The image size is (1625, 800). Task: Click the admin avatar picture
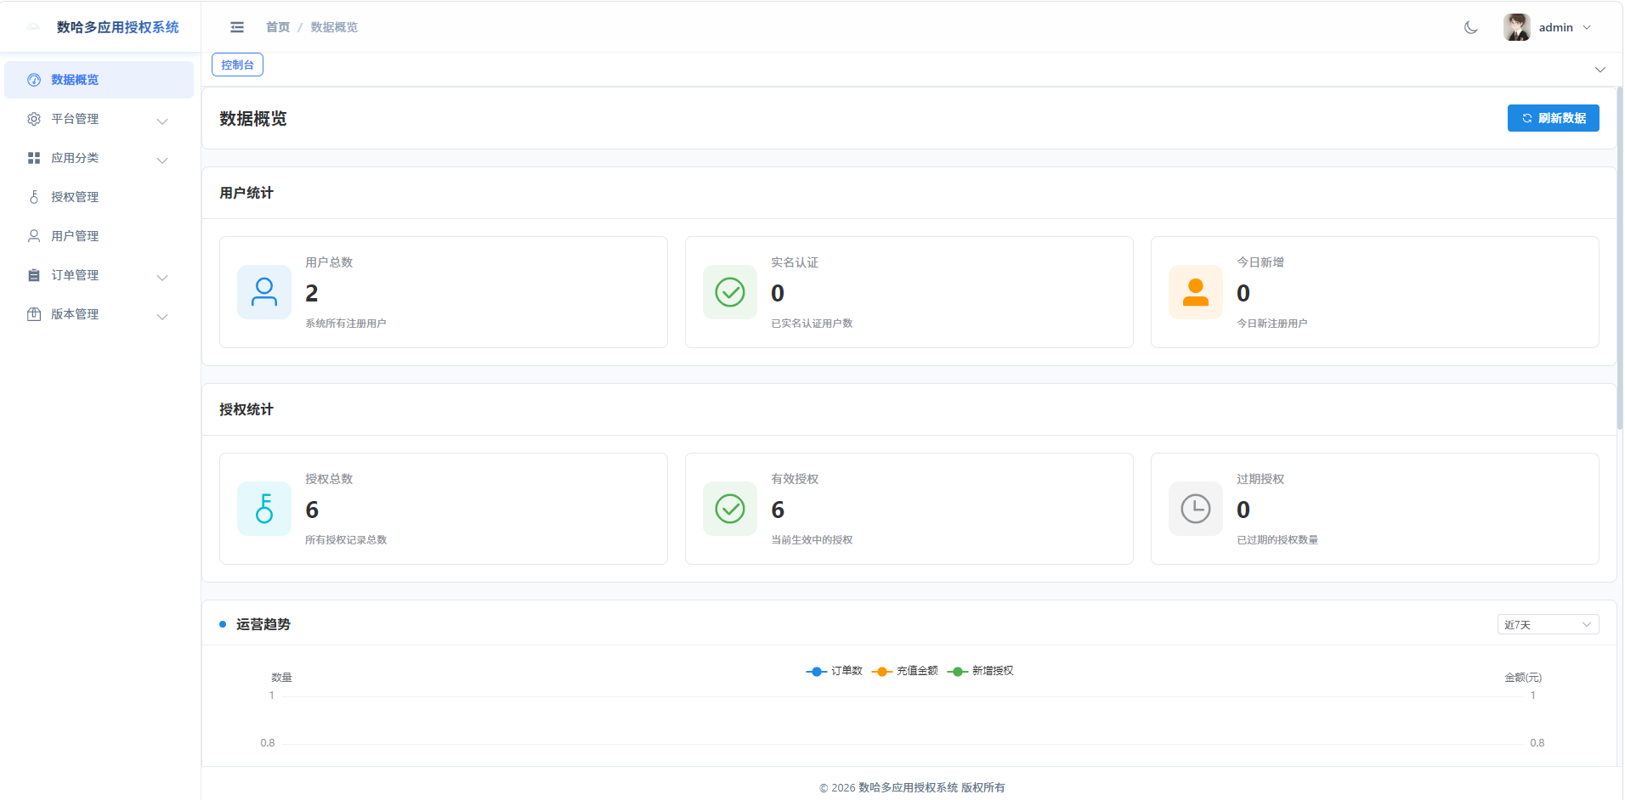[x=1517, y=27]
